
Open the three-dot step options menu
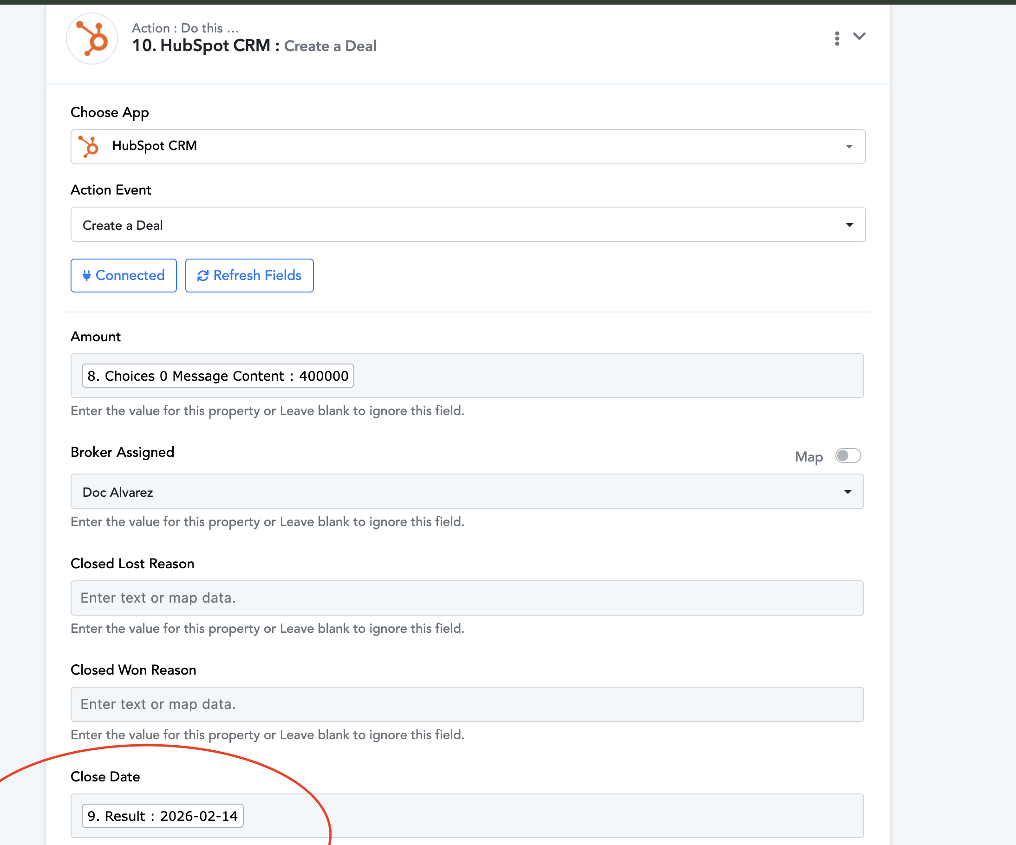[837, 38]
